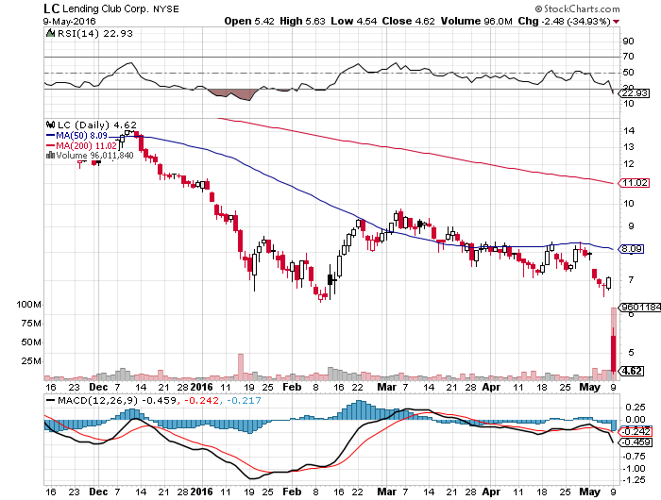Click the RSI 22.93 axis value tag
This screenshot has height=500, width=661.
pos(634,93)
